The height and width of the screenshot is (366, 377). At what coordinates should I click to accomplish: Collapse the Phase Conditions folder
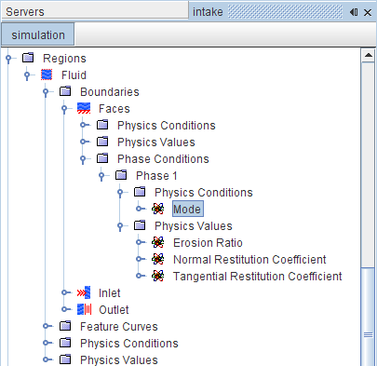(x=83, y=159)
